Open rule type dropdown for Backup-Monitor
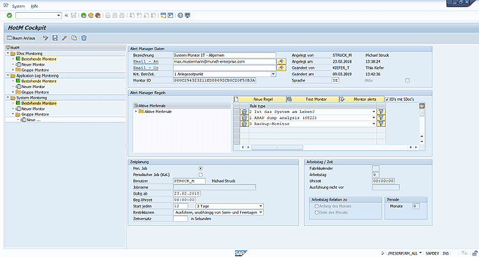The image size is (479, 257). click(x=374, y=124)
